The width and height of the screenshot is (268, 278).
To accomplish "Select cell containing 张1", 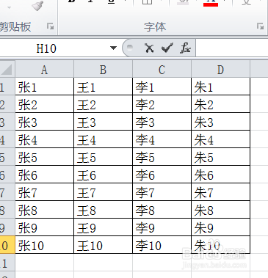I will click(44, 87).
